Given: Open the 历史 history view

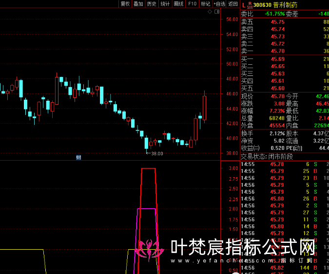Looking at the screenshot, I should [152, 4].
